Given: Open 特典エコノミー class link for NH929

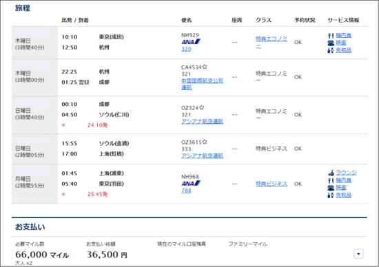Looking at the screenshot, I should [x=272, y=42].
